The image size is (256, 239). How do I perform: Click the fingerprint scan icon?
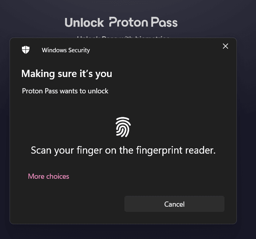123,127
